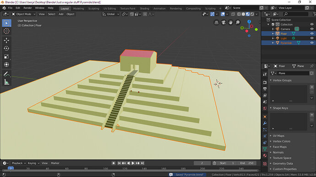Open World properties tab
Screen dimensions: 316x177
click(x=265, y=108)
